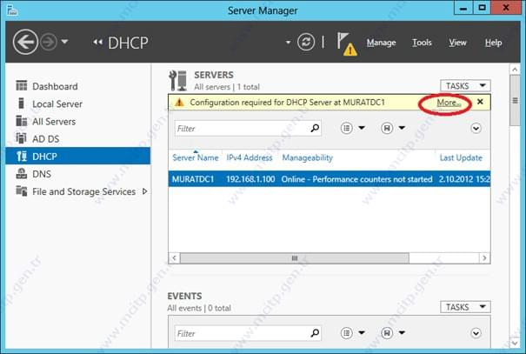
Task: Select the MURATDC1 server row
Action: [330, 179]
